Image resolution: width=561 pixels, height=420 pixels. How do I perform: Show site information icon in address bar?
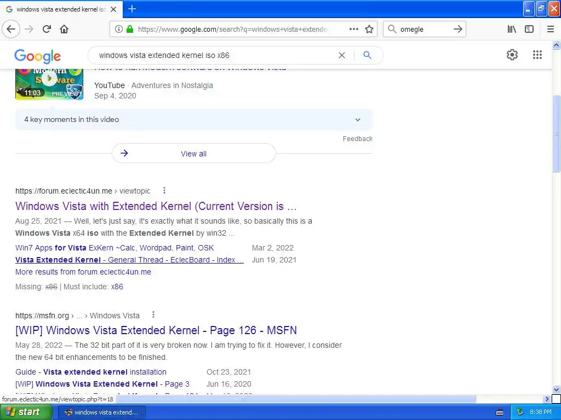click(x=119, y=30)
